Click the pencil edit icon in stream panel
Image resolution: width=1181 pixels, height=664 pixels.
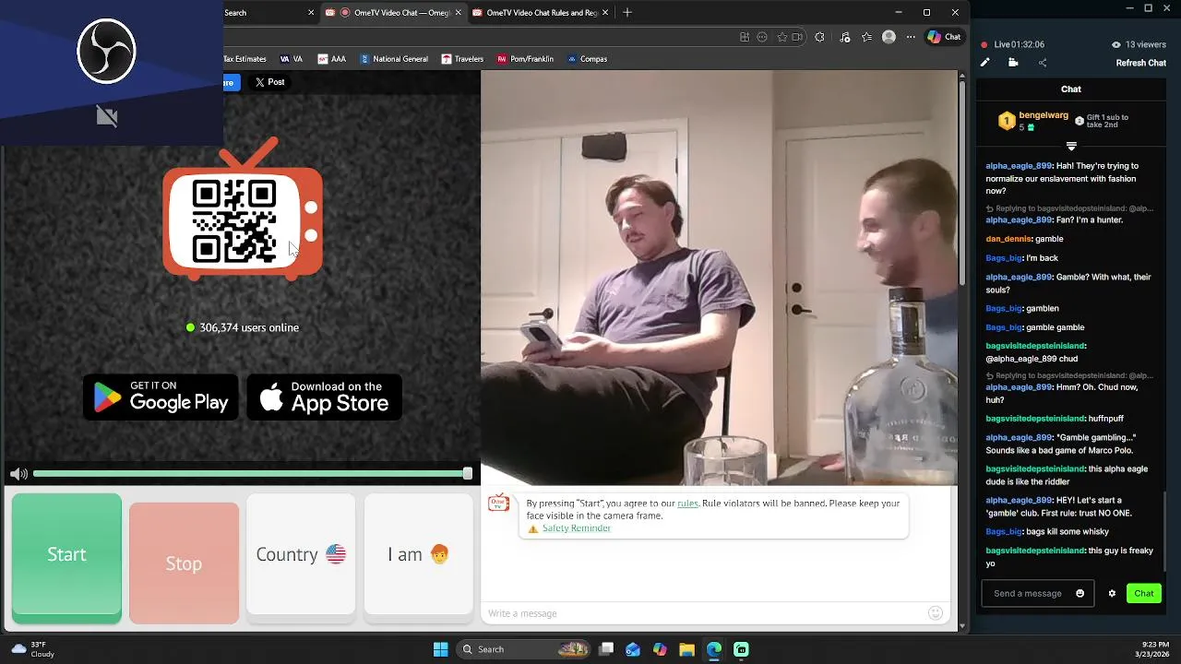click(985, 63)
